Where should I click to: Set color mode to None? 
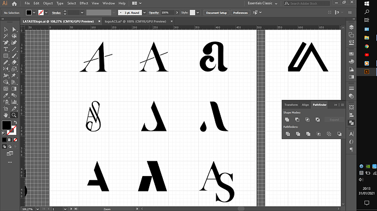(15, 140)
